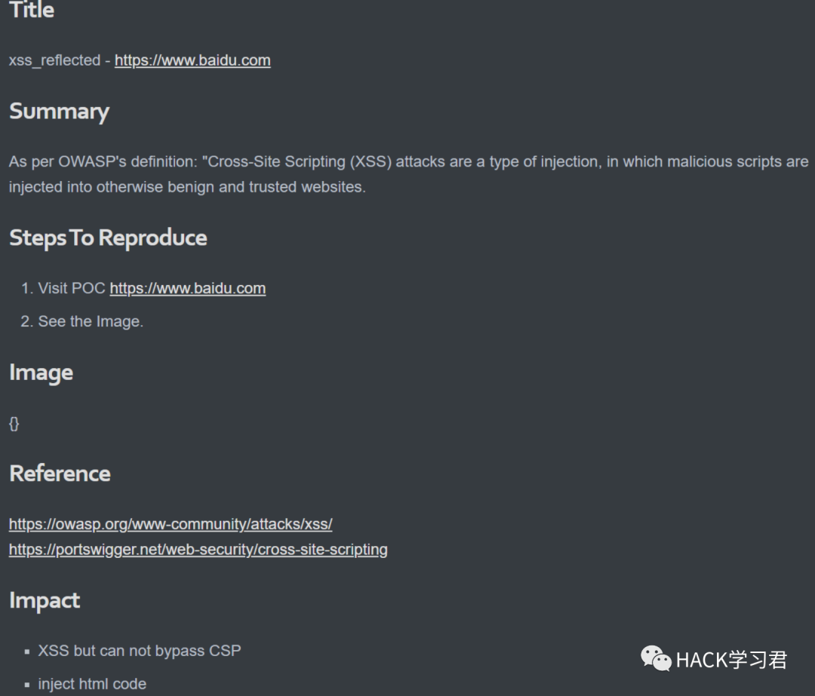Click the 'See the Image.' step

click(91, 321)
